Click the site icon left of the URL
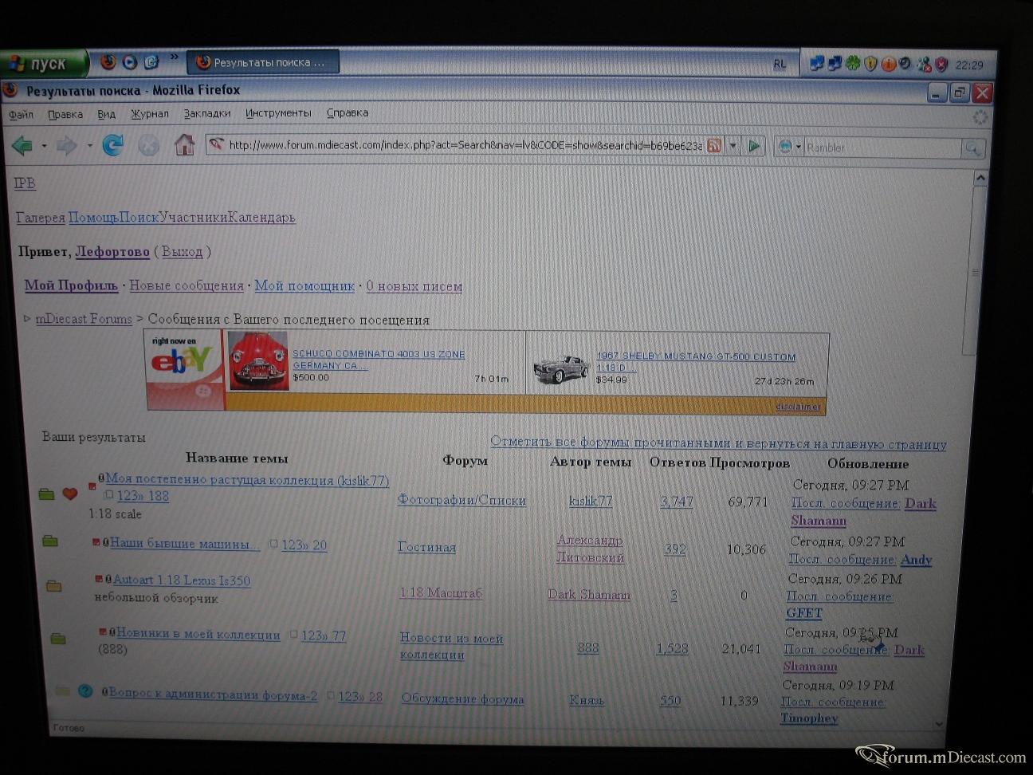1033x775 pixels. (216, 144)
